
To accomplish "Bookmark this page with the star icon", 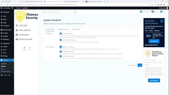I will click(152, 5).
